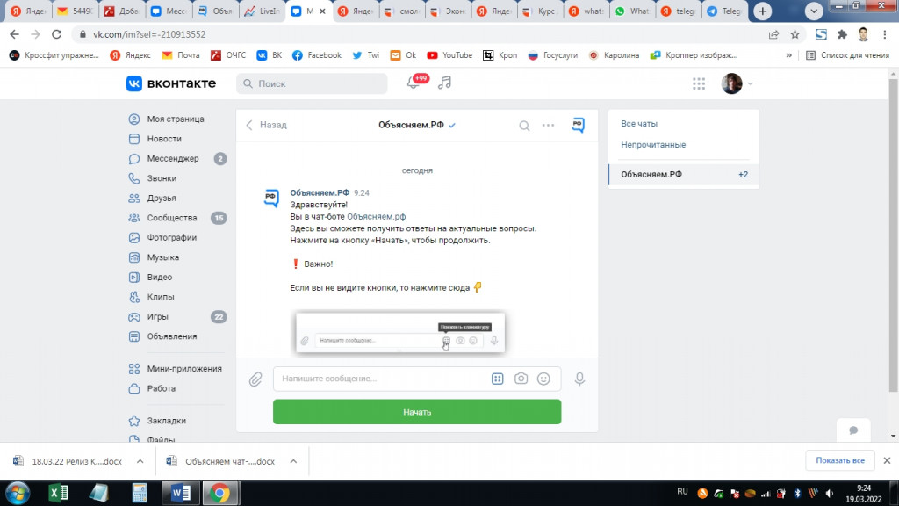The height and width of the screenshot is (506, 899).
Task: Open keyboard hint screenshot in message
Action: point(400,333)
